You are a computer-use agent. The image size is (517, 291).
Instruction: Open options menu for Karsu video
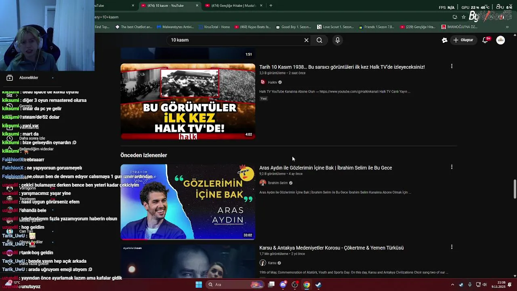point(452,247)
